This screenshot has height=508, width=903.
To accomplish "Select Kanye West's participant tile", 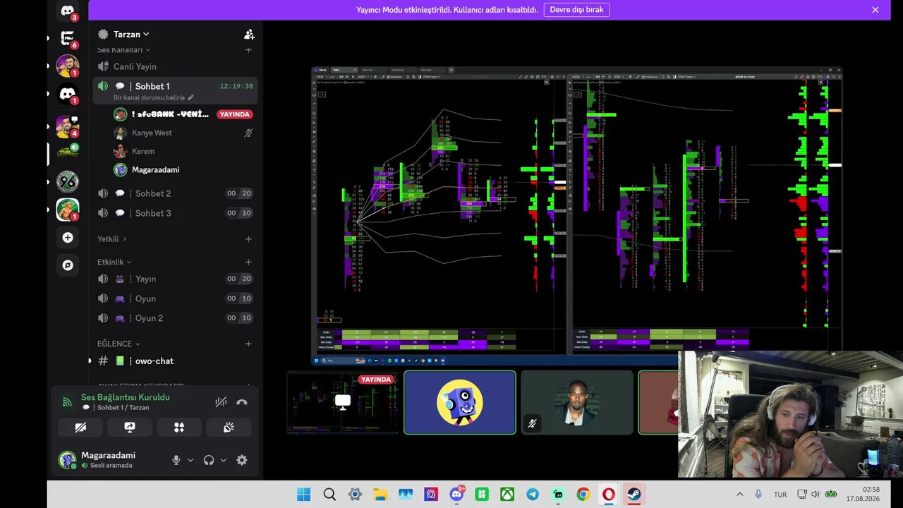I will pyautogui.click(x=577, y=402).
